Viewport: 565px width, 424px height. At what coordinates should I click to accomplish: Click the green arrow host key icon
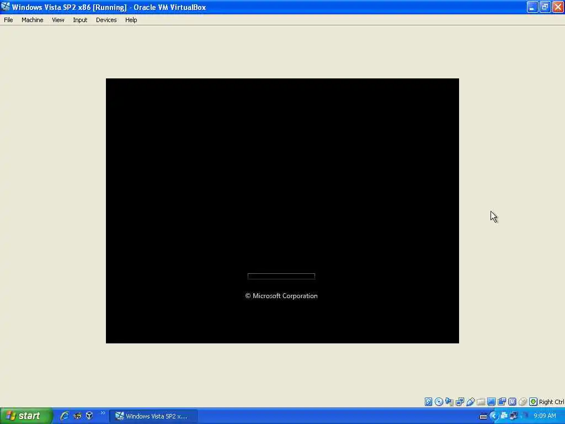point(534,402)
